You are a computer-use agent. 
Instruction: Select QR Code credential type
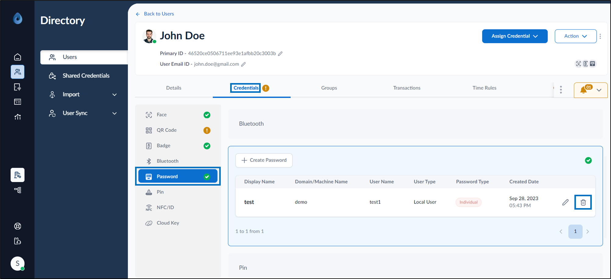178,130
